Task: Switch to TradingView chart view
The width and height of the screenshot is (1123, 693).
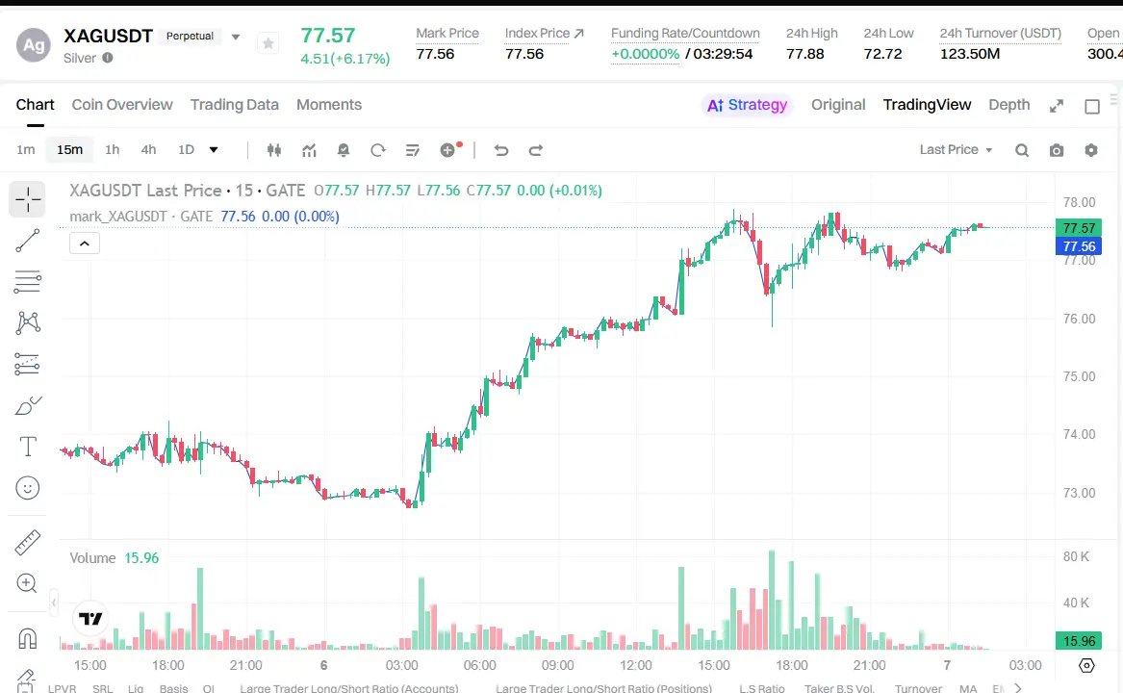Action: 927,105
